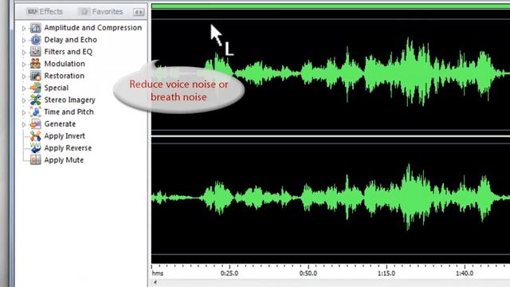The image size is (510, 287).
Task: Expand the Stereo Imagery group
Action: [24, 100]
